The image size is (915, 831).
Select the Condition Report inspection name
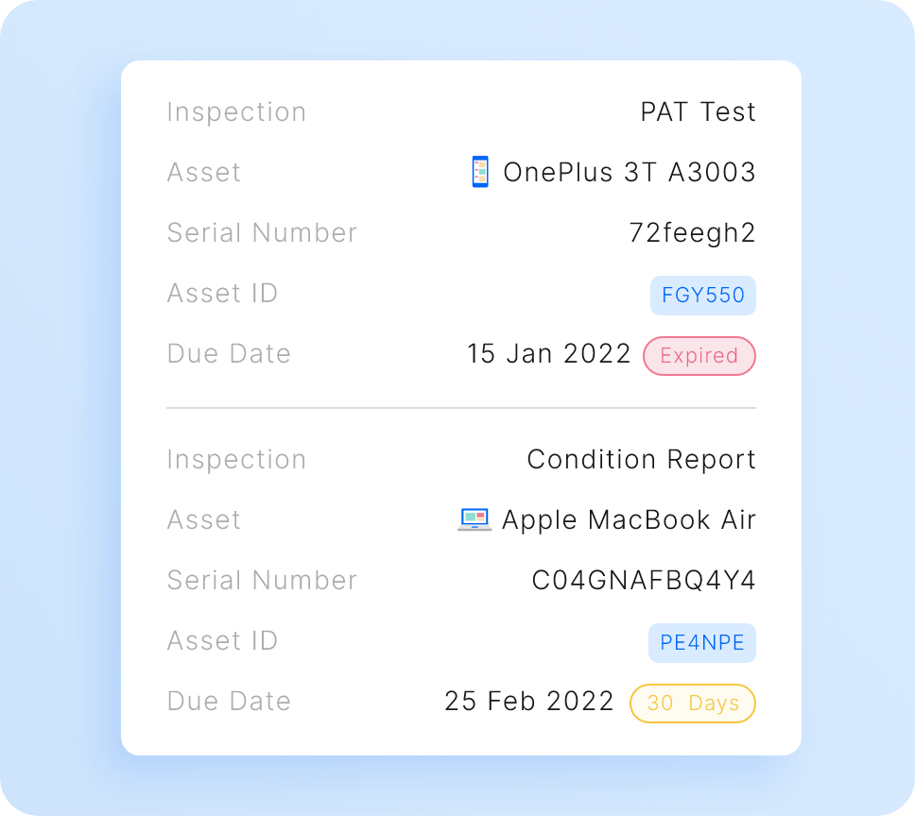(642, 460)
